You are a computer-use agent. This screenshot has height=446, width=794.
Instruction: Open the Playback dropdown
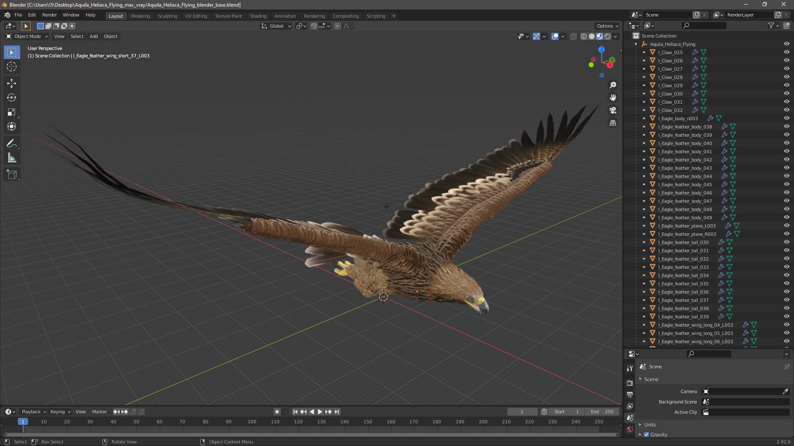(33, 412)
